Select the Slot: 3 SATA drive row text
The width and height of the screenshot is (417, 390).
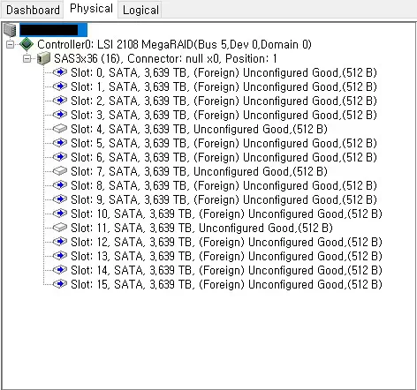(224, 115)
